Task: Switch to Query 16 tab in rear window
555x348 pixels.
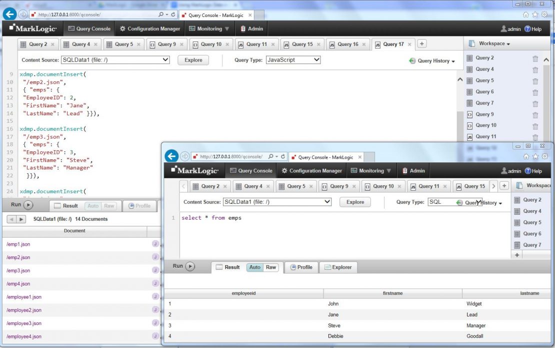Action: click(347, 44)
